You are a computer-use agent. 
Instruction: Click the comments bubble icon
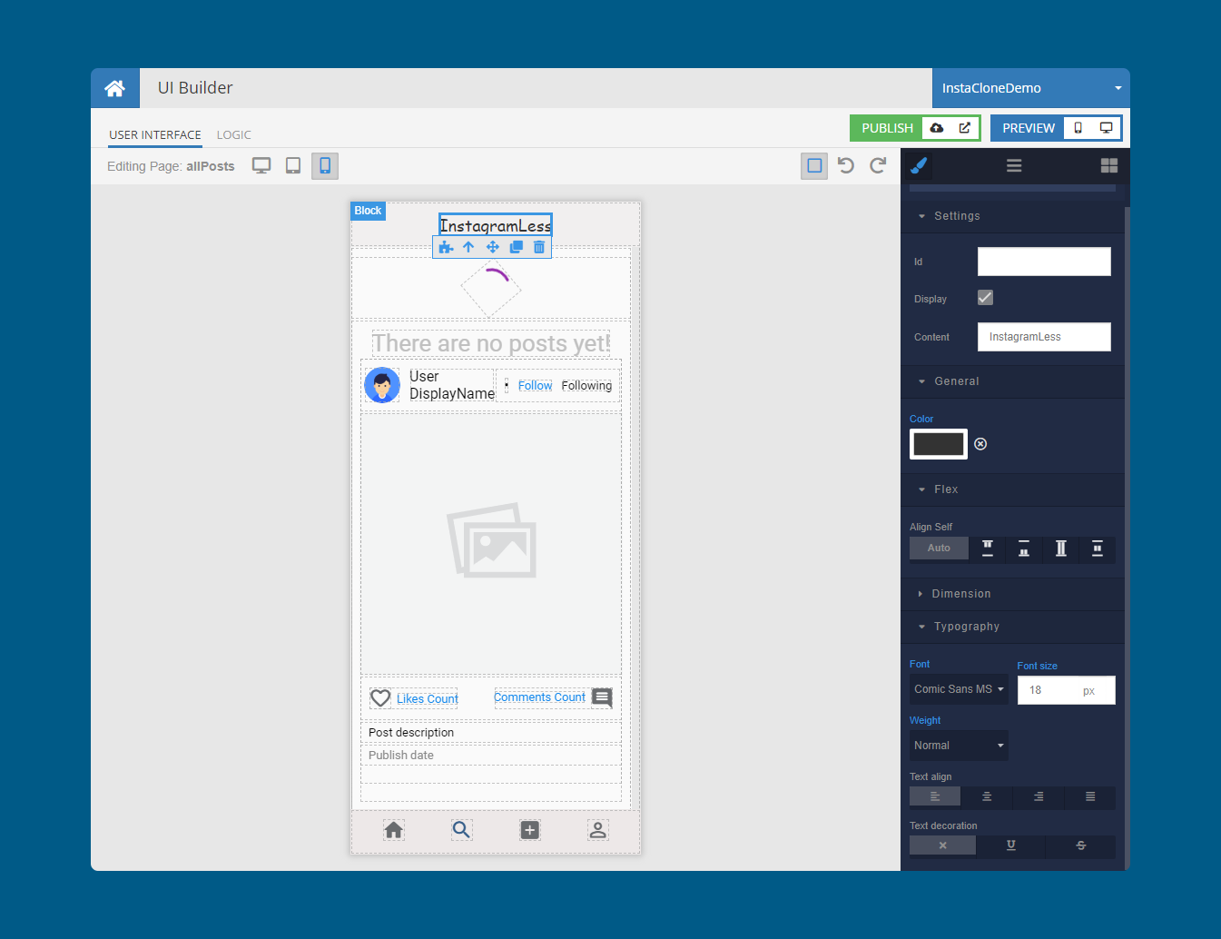tap(602, 697)
